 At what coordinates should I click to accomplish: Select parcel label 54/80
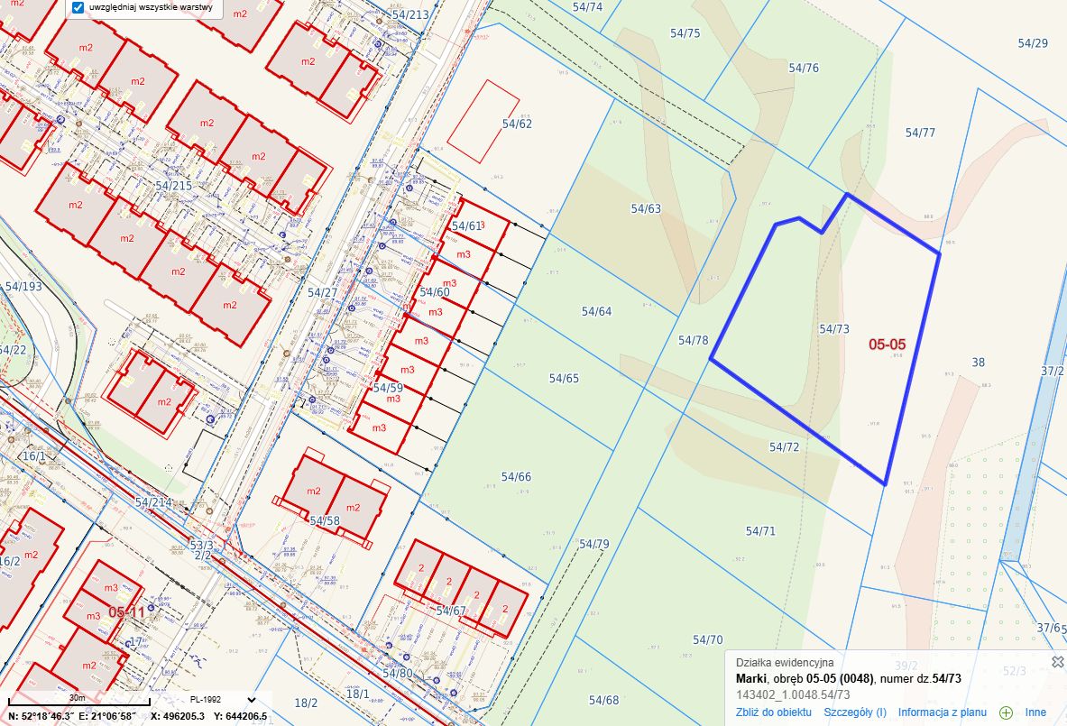pos(398,674)
